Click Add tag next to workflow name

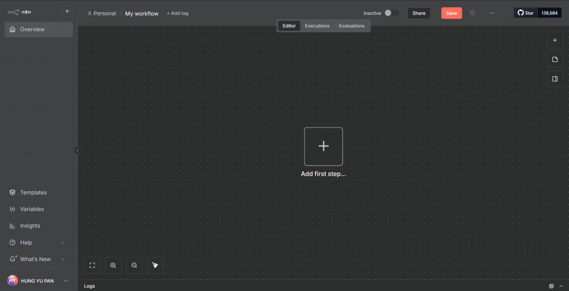click(177, 13)
